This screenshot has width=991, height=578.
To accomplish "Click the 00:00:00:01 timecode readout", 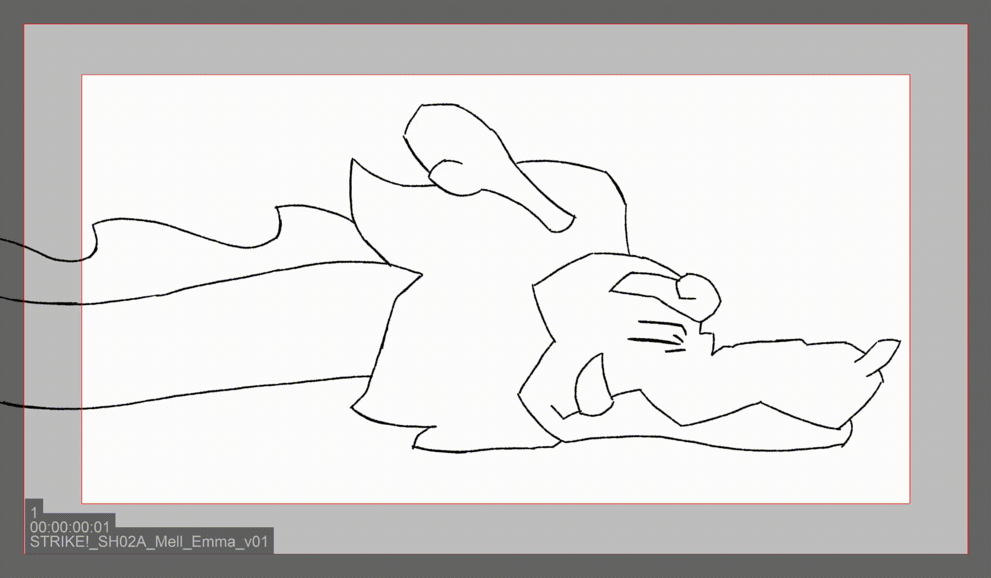I will point(70,527).
